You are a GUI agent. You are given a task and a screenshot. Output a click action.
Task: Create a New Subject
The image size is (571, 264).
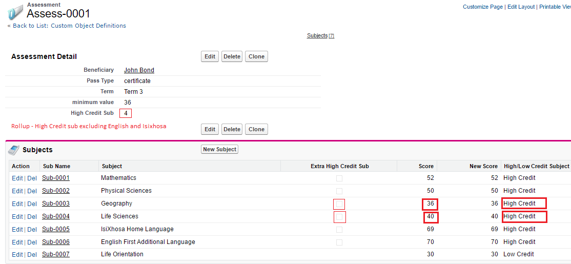pos(219,149)
